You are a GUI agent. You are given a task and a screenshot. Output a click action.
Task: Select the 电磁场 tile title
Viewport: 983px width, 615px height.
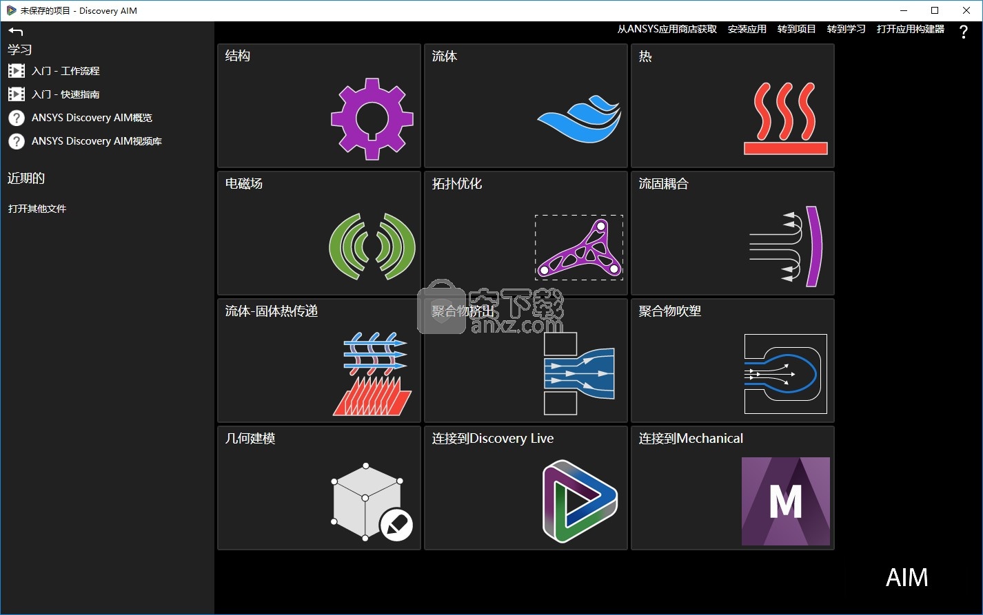tap(244, 184)
